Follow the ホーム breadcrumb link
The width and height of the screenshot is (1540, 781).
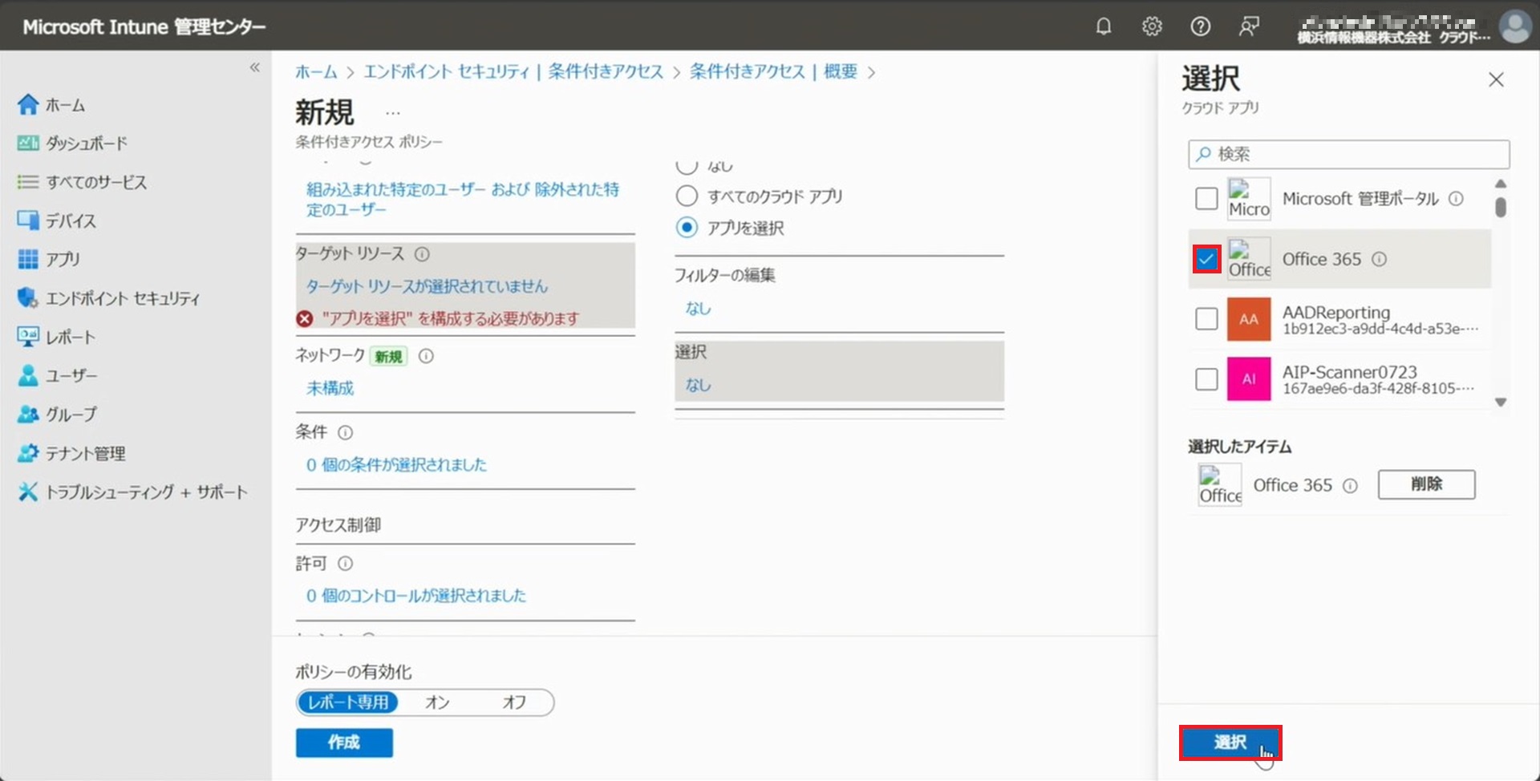316,71
